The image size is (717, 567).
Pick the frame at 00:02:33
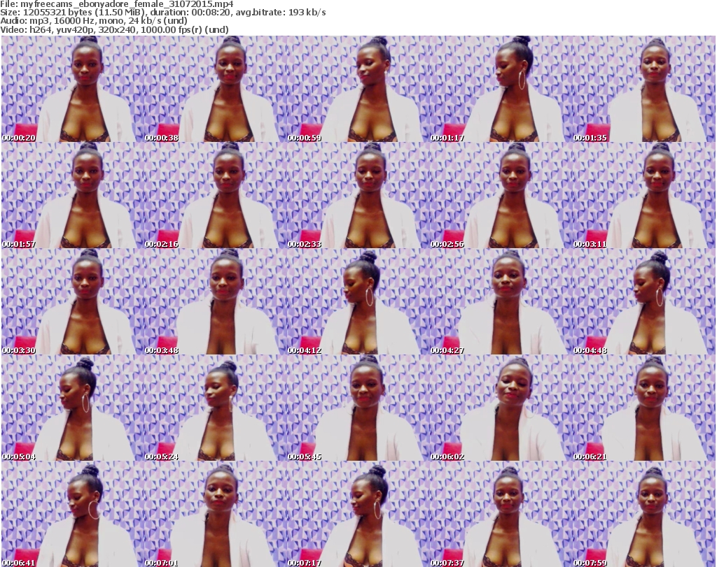coord(358,195)
